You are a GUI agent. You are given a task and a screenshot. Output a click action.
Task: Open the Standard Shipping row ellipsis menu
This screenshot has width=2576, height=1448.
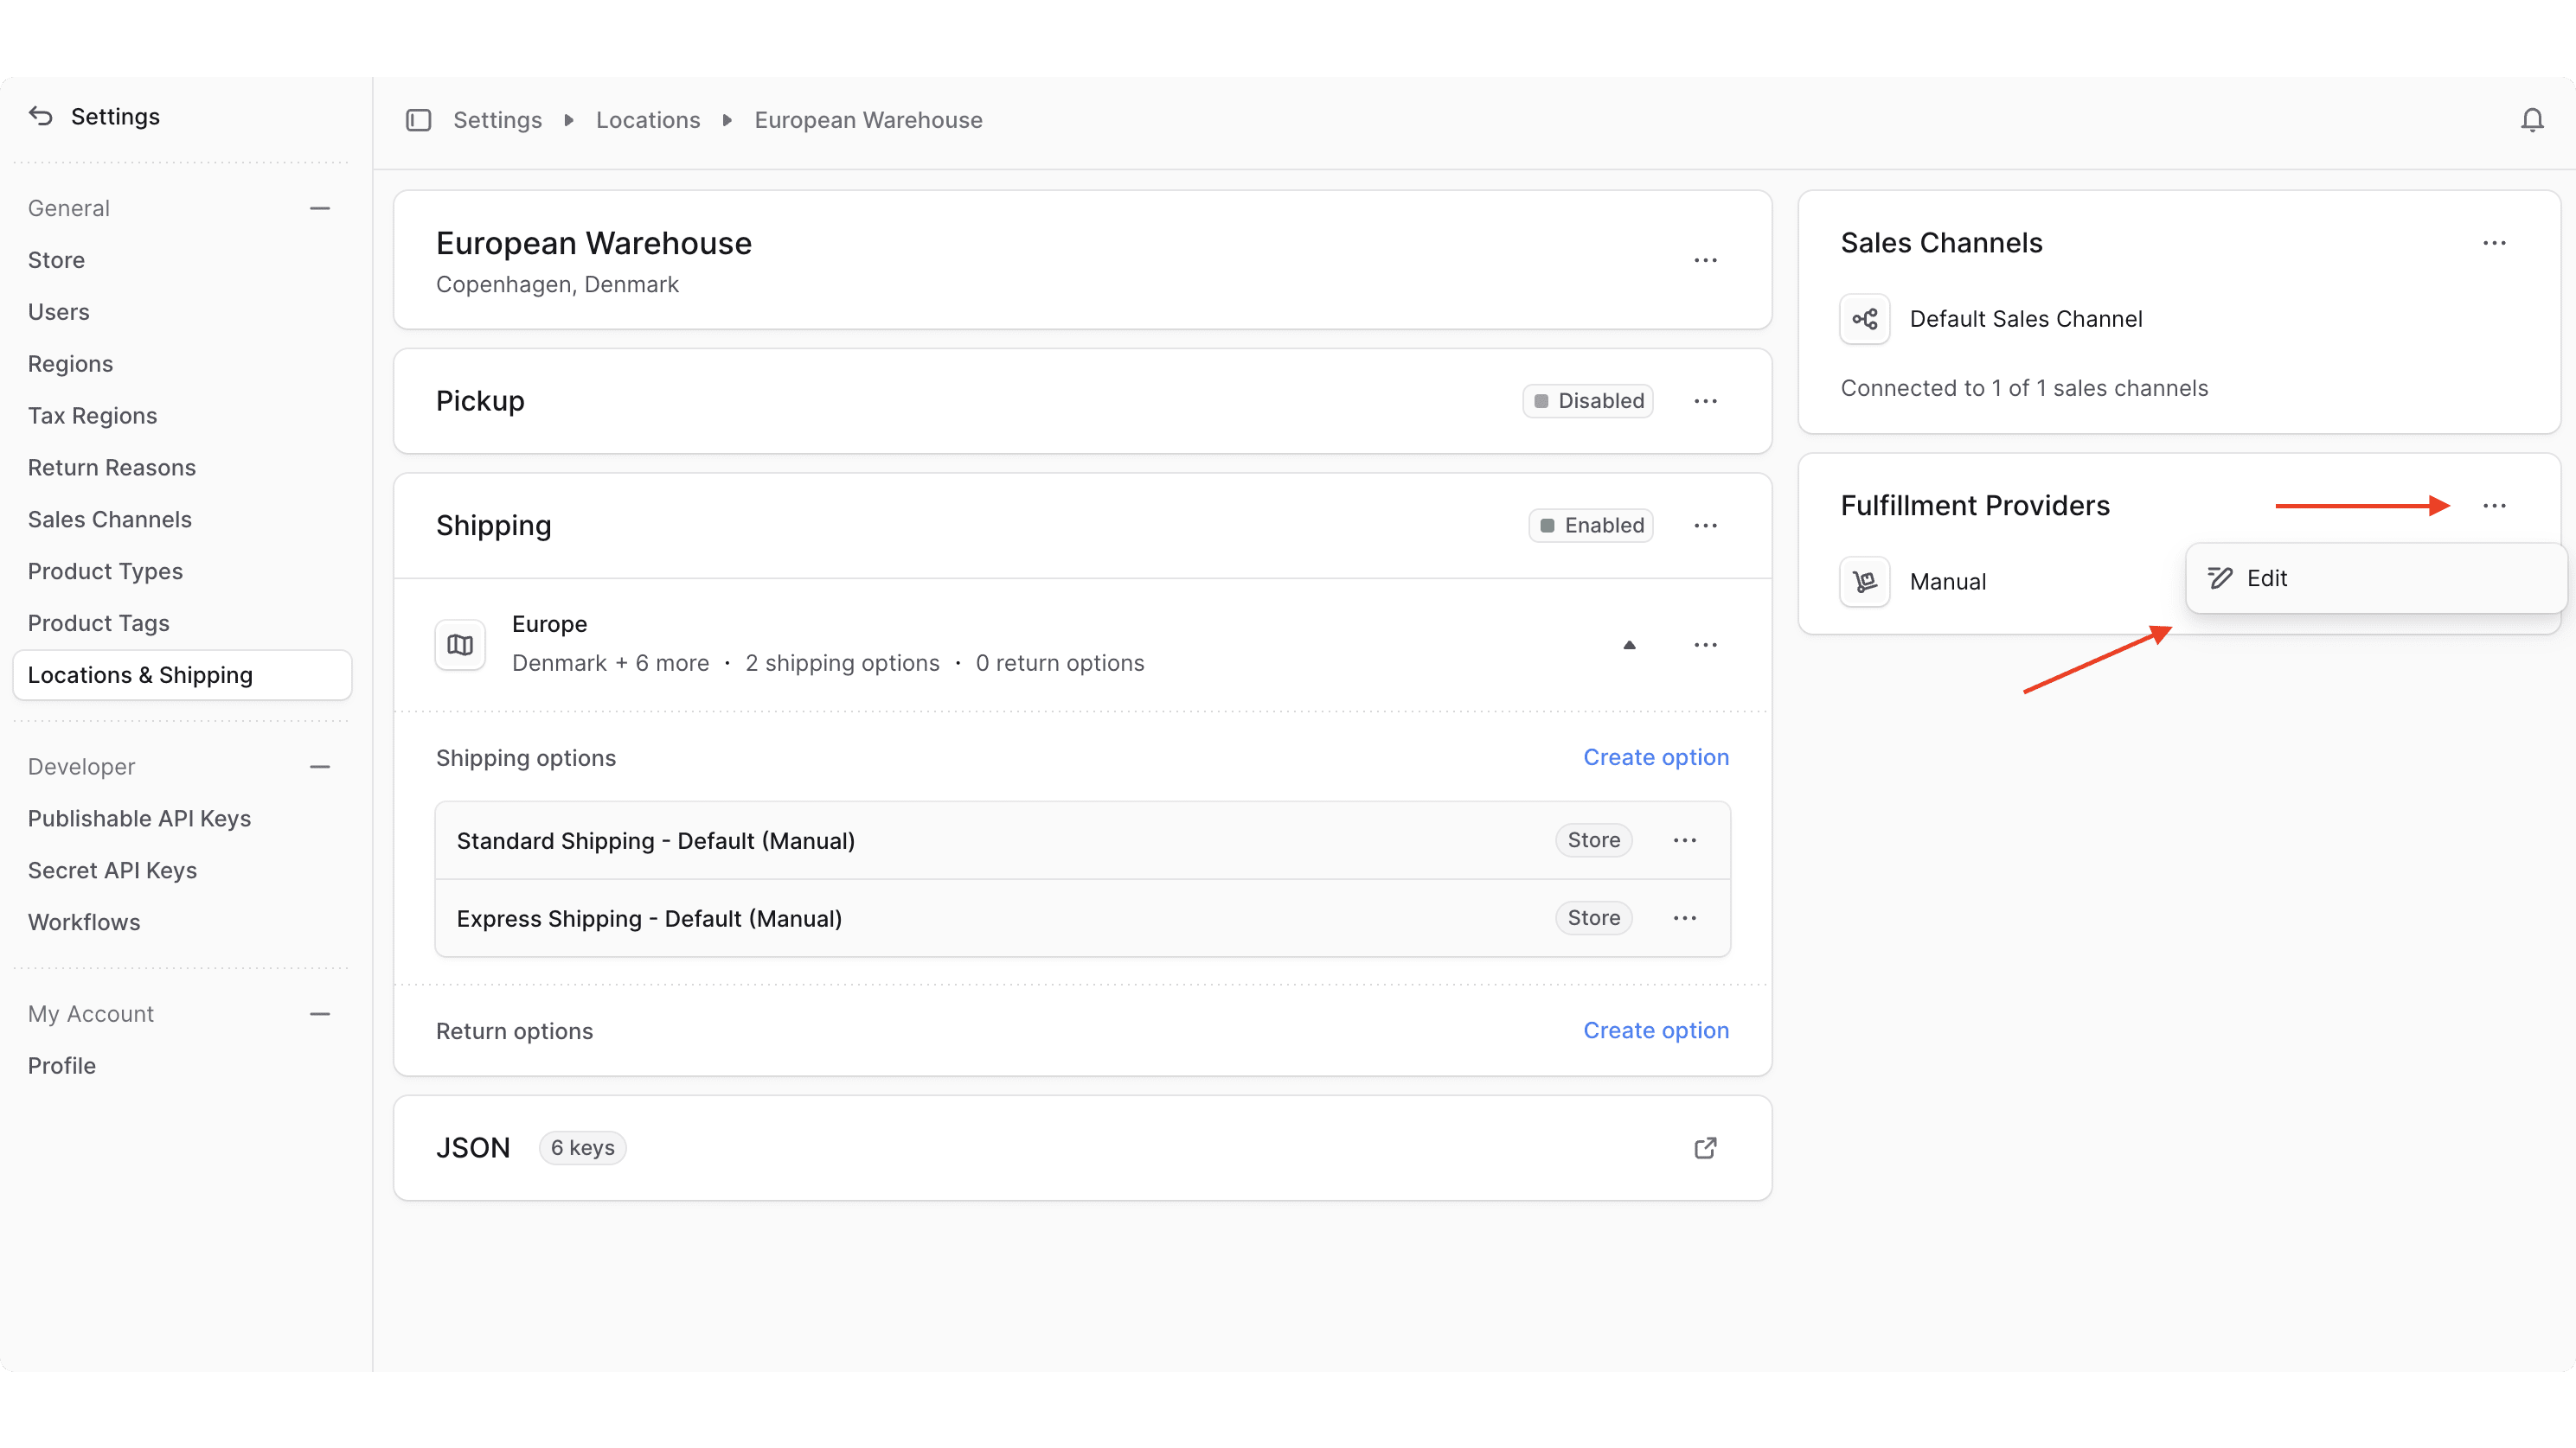point(1685,839)
